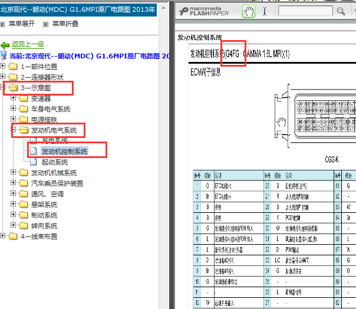The image size is (356, 309).
Task: Open the 车身电气系统 tree item
Action: (51, 109)
